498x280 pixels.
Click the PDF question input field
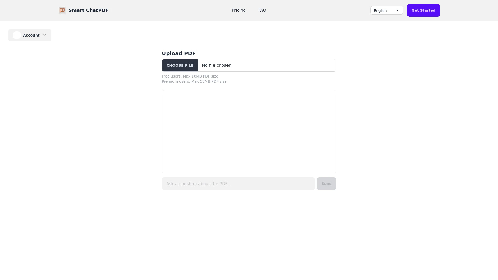point(238,184)
